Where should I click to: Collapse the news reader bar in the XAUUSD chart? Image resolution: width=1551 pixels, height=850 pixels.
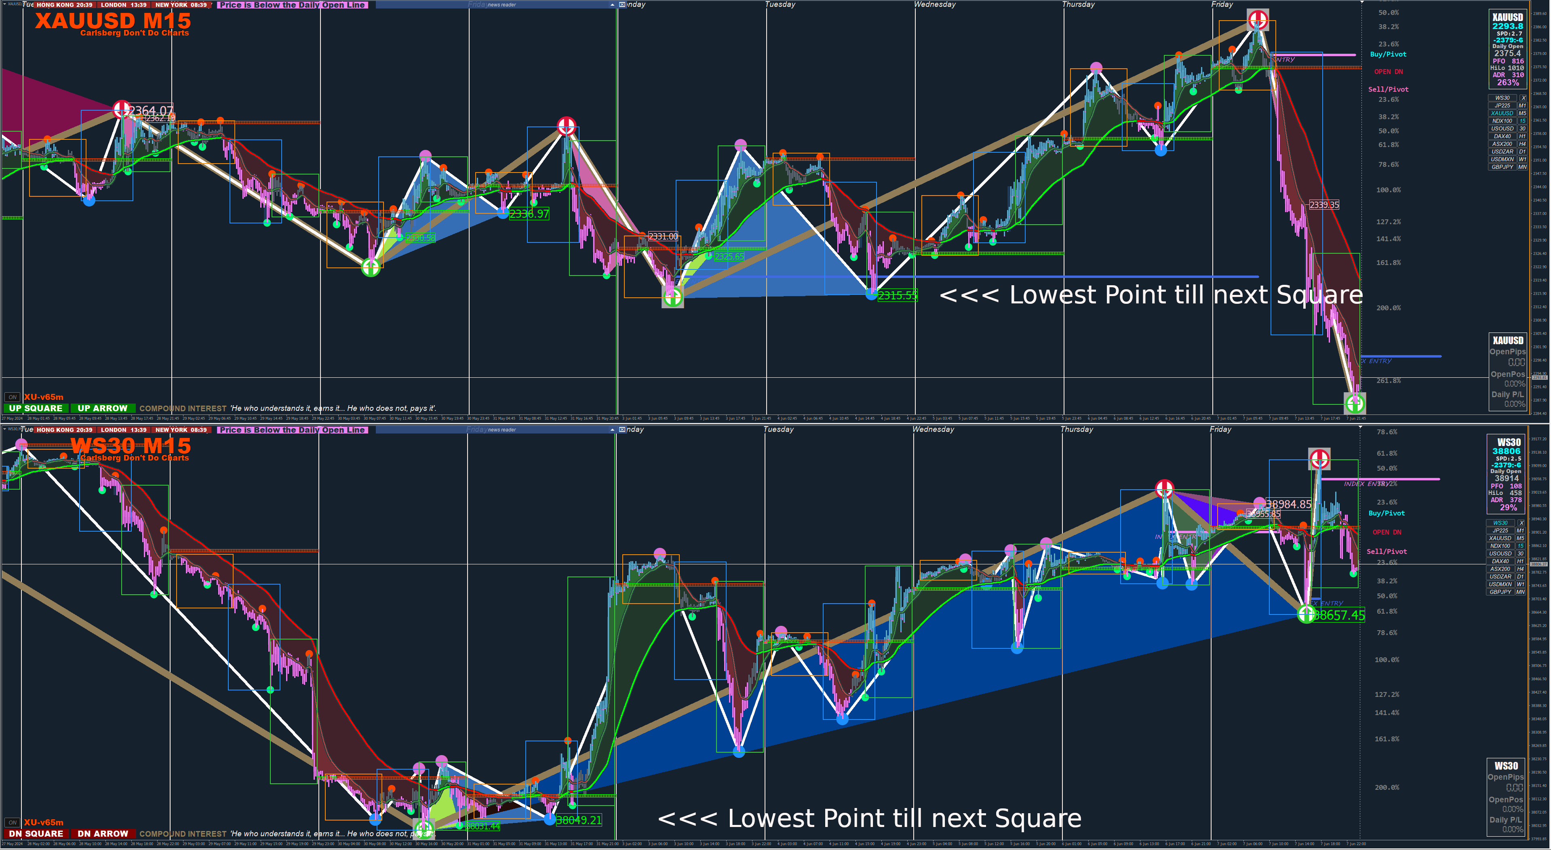pyautogui.click(x=612, y=5)
